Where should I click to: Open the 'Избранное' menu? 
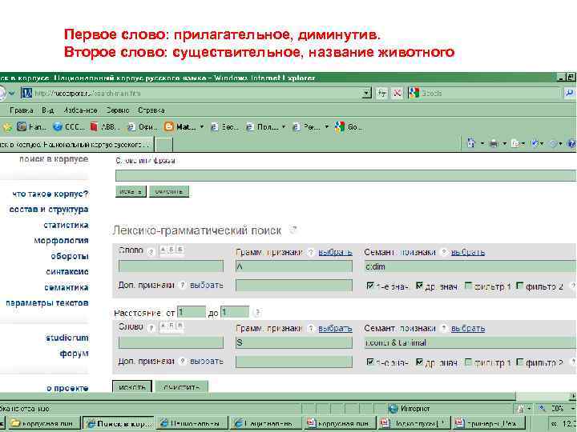tap(80, 110)
